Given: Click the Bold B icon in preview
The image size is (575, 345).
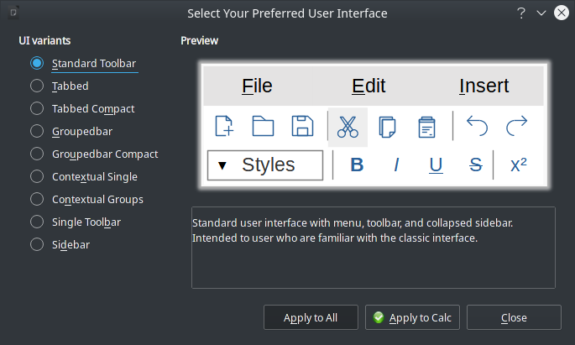Looking at the screenshot, I should (357, 165).
